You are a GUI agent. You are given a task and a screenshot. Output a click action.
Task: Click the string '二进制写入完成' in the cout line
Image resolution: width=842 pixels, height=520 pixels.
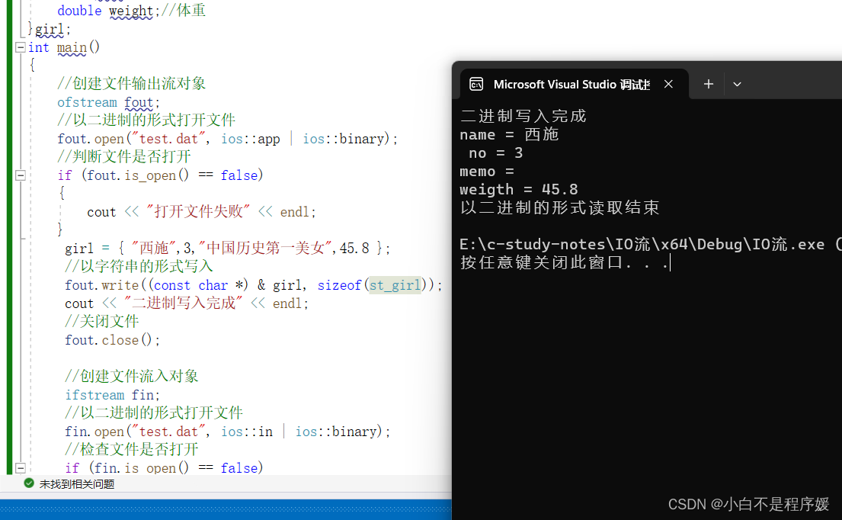pyautogui.click(x=183, y=303)
